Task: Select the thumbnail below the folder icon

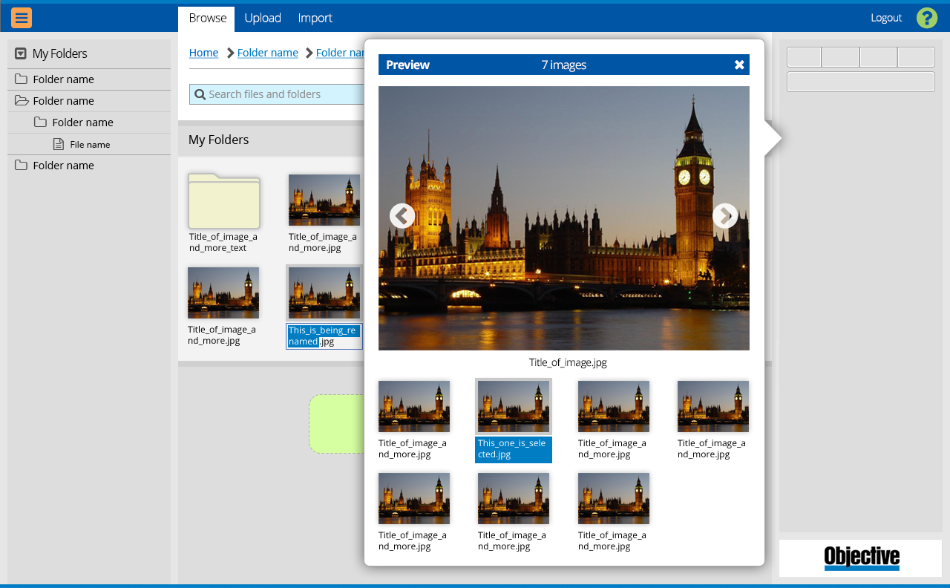Action: coord(223,293)
